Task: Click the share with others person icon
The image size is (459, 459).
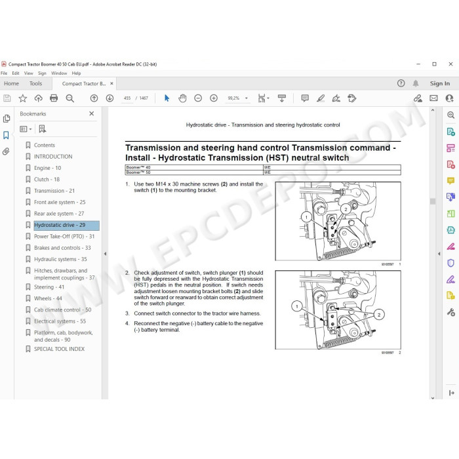Action: point(449,98)
